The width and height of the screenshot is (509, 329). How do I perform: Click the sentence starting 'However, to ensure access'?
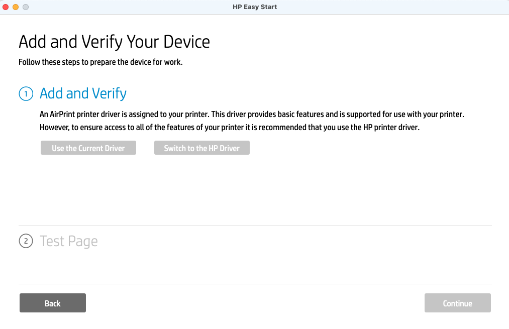(229, 128)
